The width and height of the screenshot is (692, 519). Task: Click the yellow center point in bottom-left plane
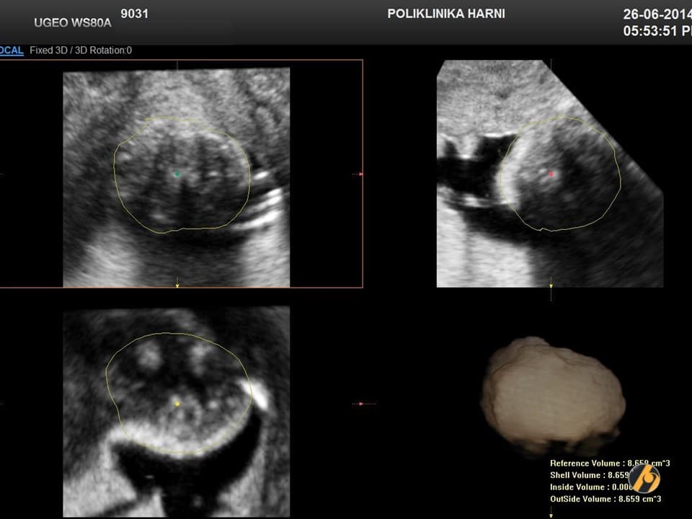click(x=177, y=404)
